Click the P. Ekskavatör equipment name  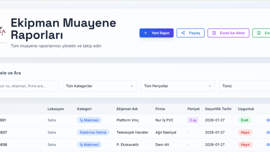tap(128, 145)
